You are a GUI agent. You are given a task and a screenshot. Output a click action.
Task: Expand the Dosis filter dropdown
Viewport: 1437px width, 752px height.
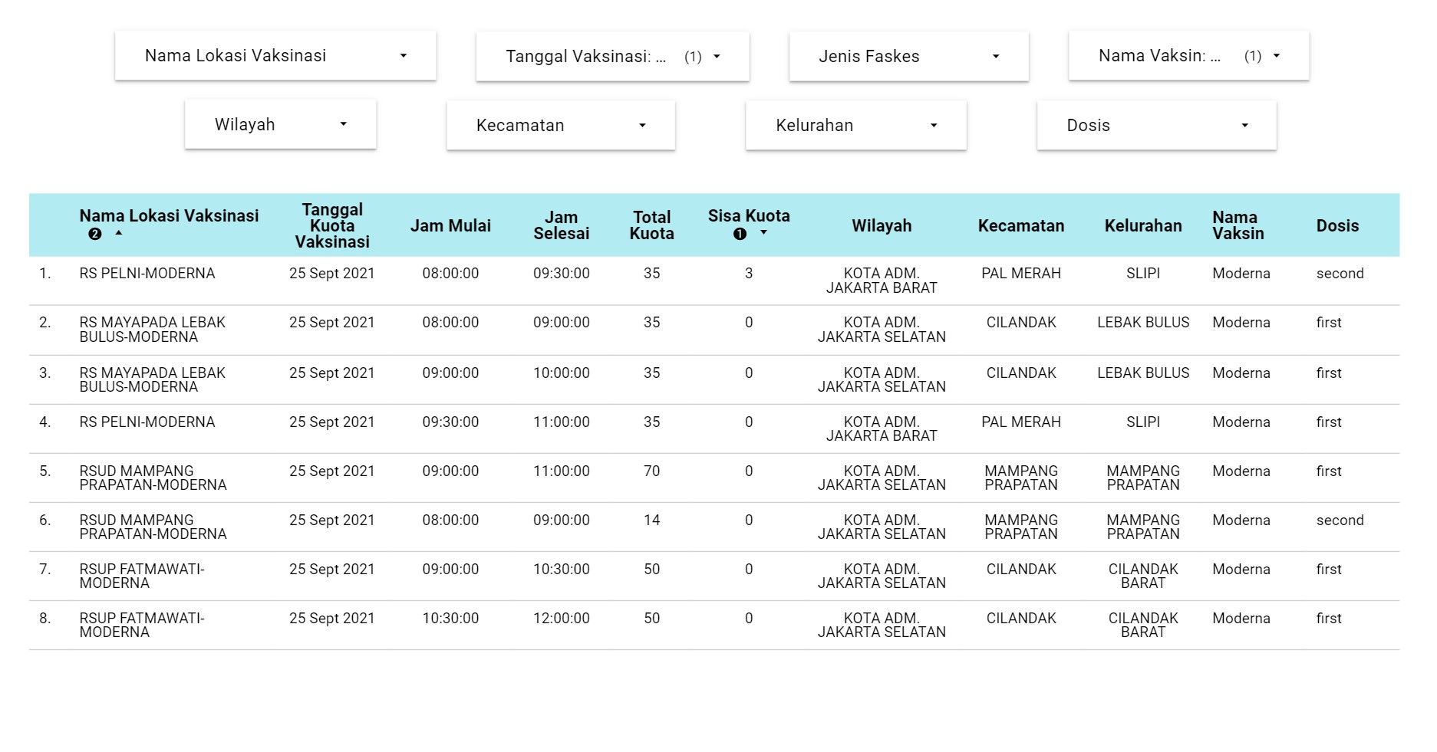1156,126
